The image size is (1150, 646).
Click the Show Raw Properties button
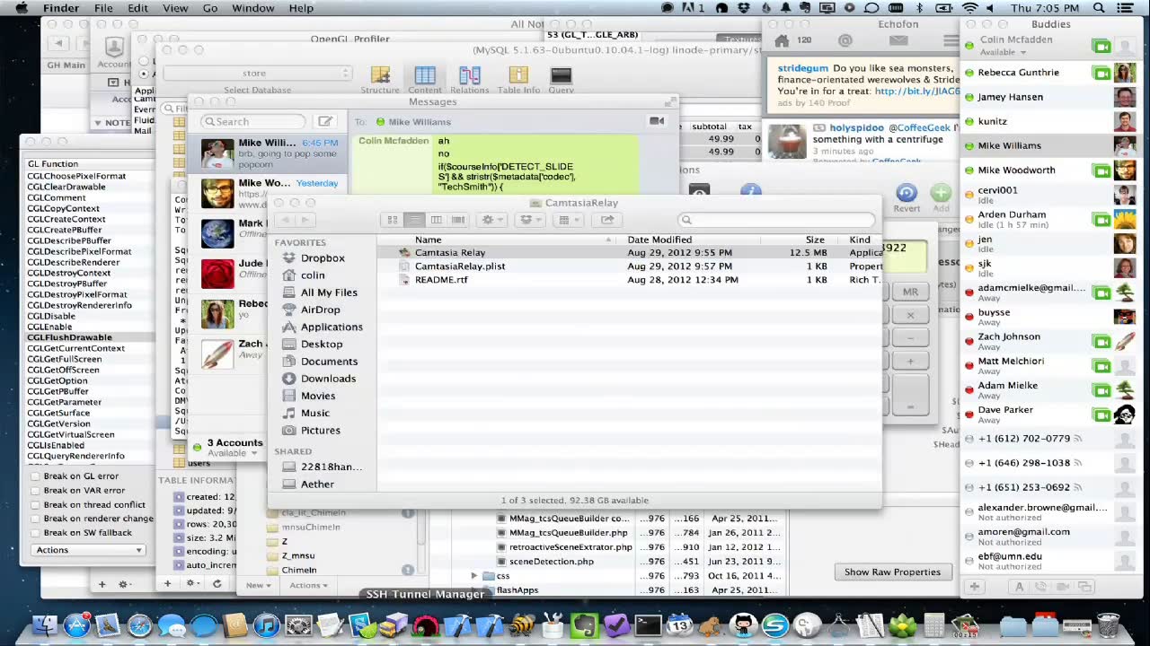pyautogui.click(x=892, y=572)
